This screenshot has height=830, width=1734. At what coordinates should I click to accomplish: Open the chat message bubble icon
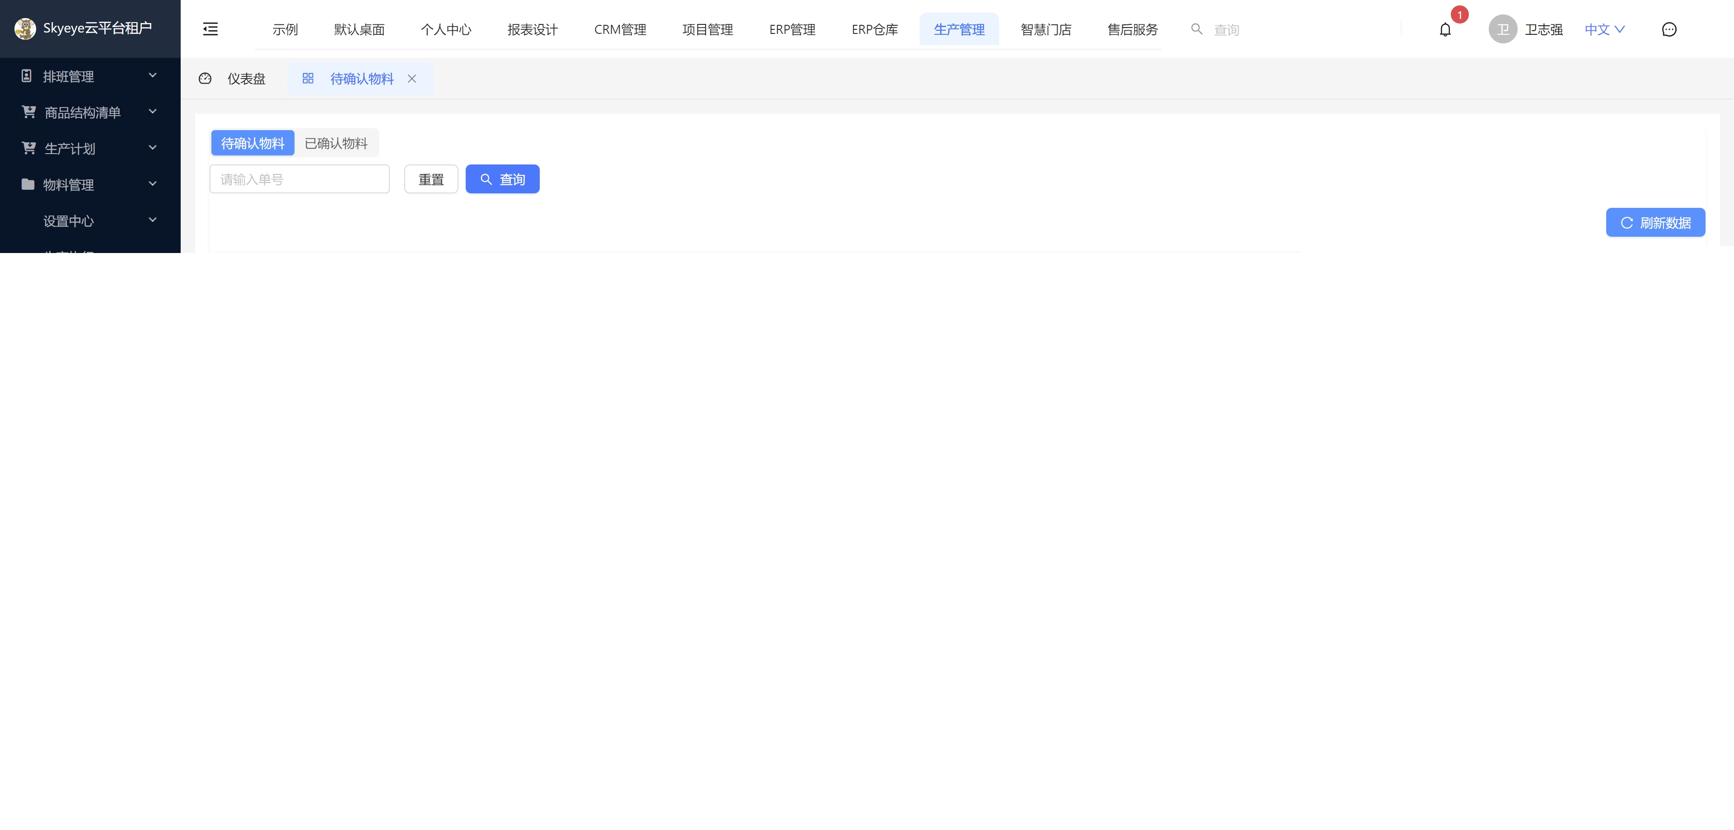click(x=1669, y=30)
